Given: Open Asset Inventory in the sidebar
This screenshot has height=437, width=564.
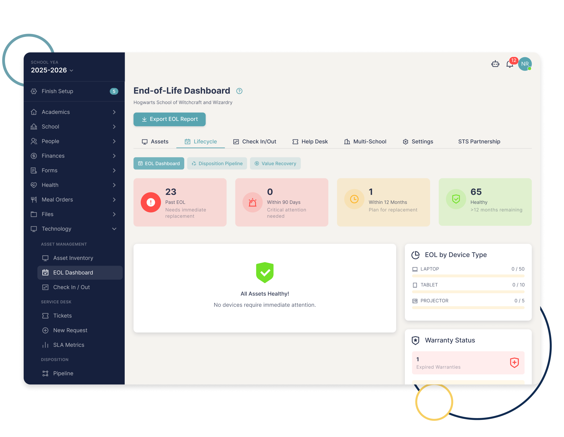Looking at the screenshot, I should [x=73, y=258].
